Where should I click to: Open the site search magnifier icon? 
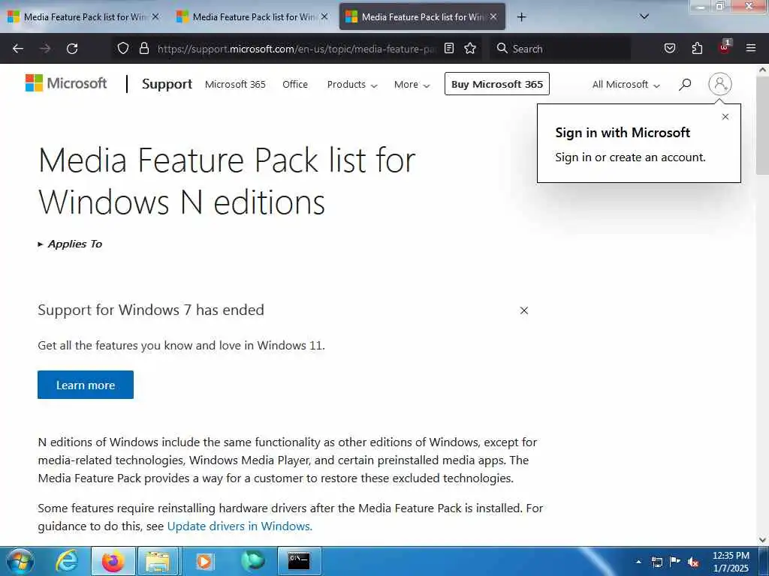(x=685, y=84)
